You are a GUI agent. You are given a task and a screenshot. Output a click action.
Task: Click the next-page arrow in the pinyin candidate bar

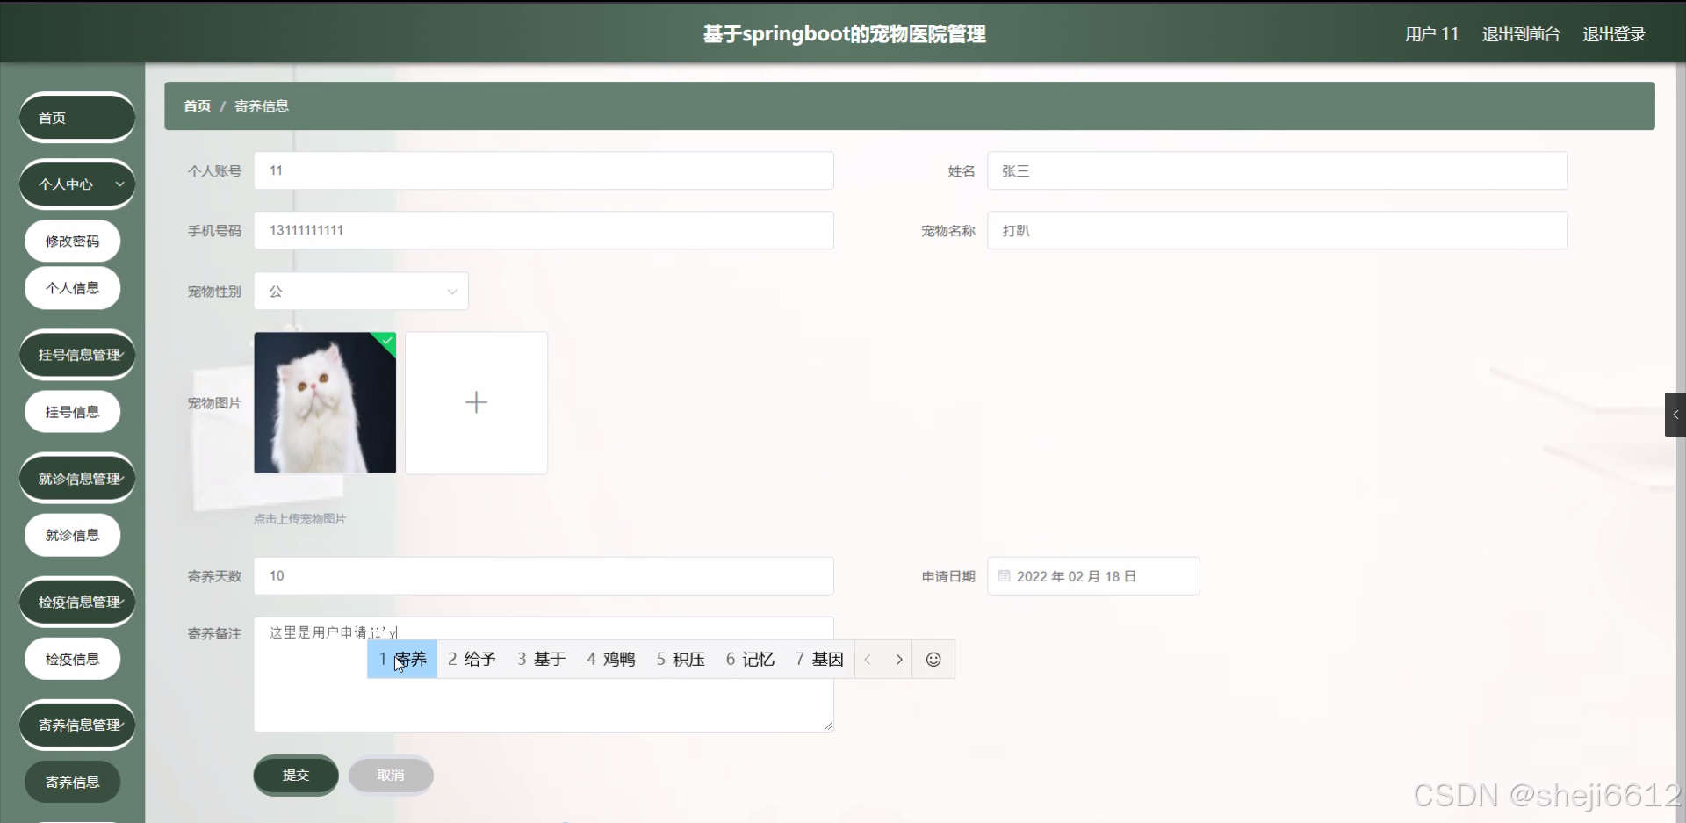tap(898, 660)
